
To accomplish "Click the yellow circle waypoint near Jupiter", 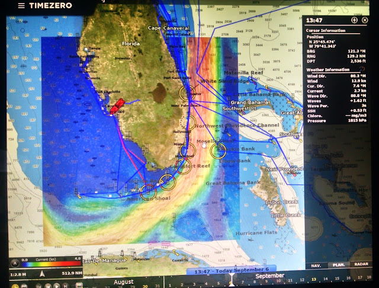I will [x=187, y=93].
